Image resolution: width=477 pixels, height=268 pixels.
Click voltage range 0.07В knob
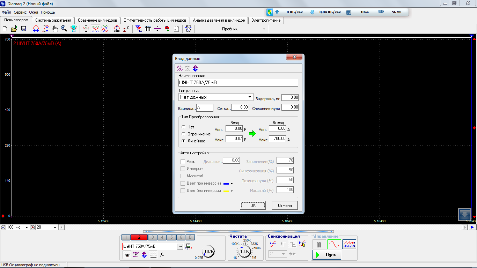(208, 251)
